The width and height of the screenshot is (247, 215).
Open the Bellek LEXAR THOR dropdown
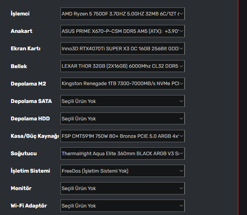(122, 66)
